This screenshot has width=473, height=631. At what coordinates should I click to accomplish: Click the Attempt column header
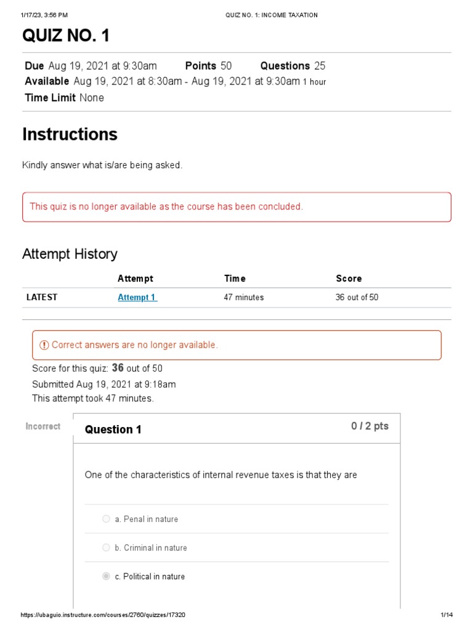135,279
